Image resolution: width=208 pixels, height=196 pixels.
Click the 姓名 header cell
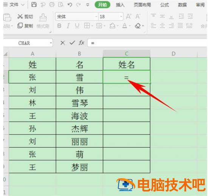tap(126, 64)
